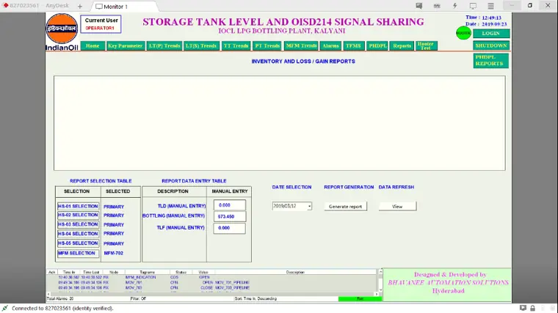Open the AnyDesk chat icon

tap(418, 6)
